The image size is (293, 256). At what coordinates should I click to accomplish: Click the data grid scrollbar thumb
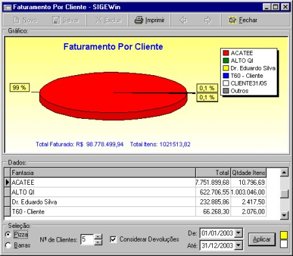pos(284,193)
